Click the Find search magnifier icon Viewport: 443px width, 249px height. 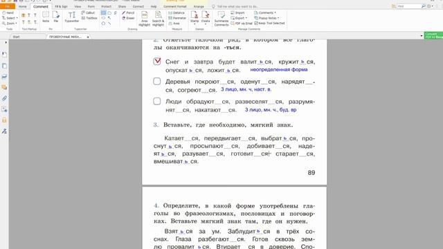[423, 6]
